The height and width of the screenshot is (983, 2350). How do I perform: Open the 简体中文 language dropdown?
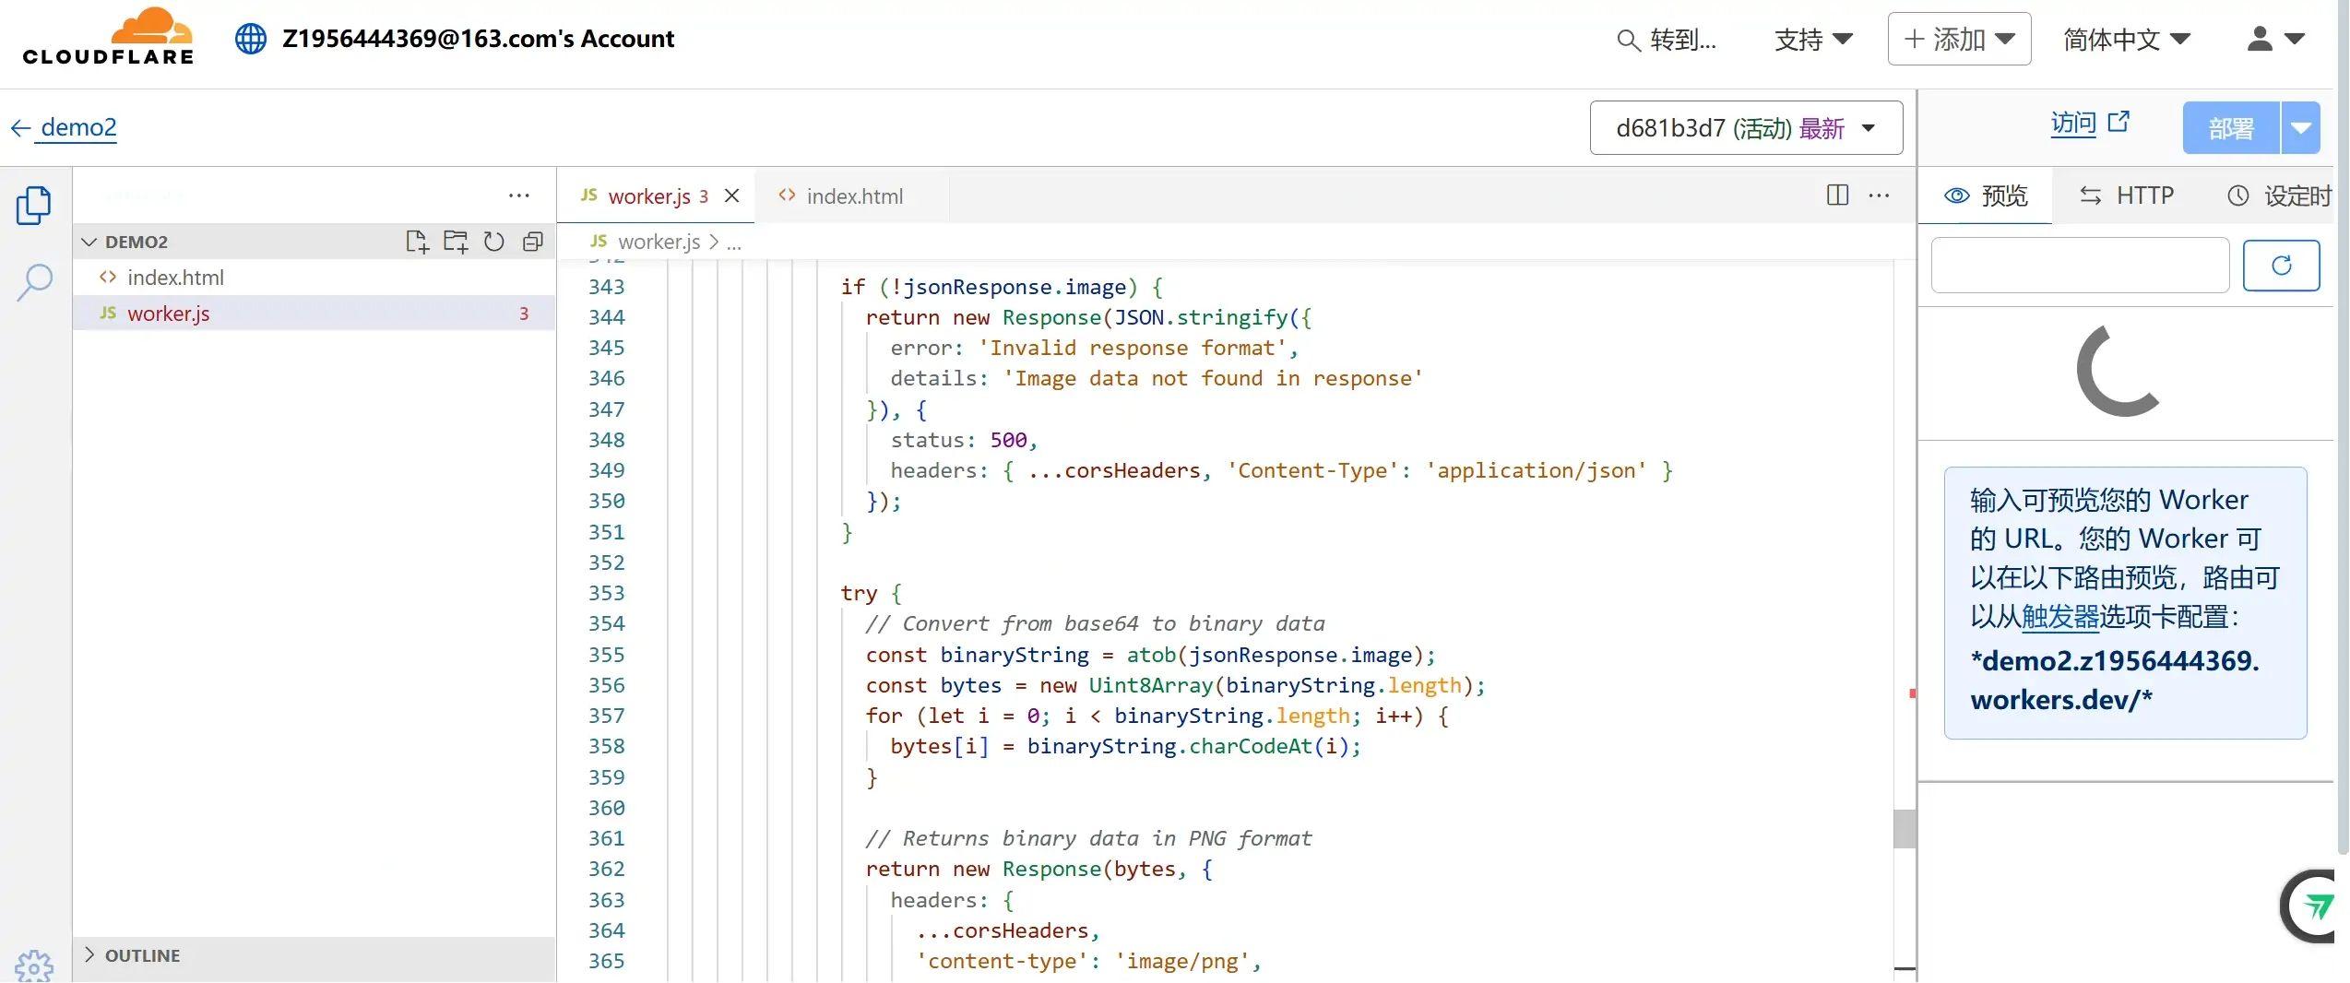coord(2126,40)
